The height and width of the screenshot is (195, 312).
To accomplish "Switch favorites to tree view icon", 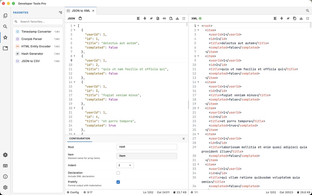I will point(61,12).
